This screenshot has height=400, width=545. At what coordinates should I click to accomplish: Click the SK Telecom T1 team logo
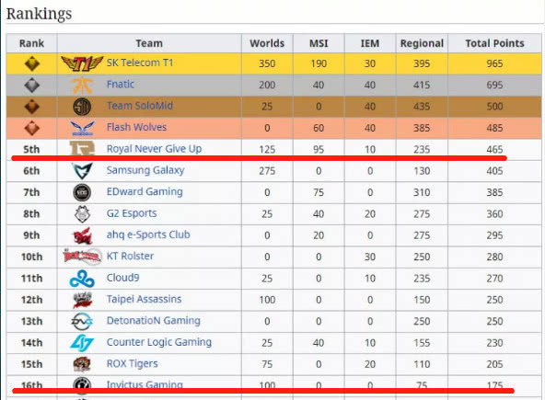point(82,63)
